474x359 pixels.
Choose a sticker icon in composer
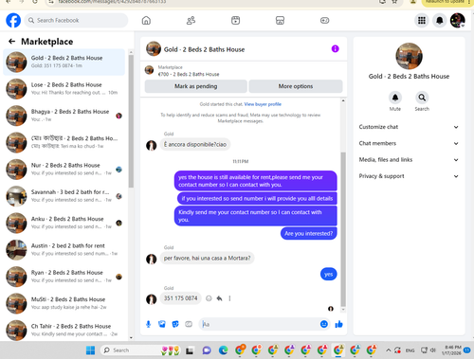tap(175, 324)
